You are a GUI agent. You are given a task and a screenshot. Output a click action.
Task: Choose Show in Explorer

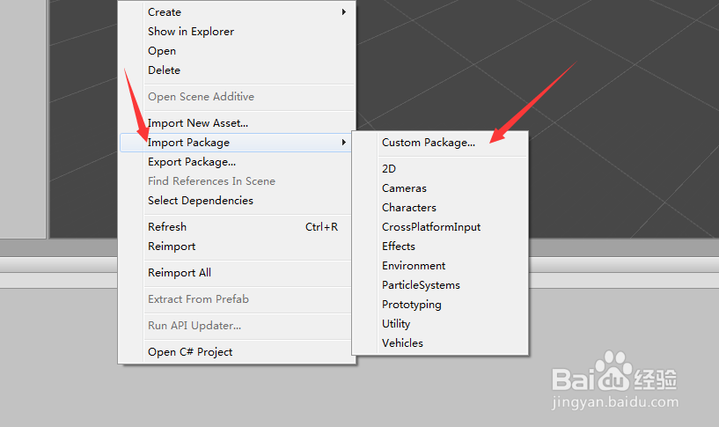[x=237, y=31]
